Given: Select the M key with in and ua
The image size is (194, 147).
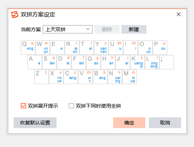Looking at the screenshot, I should 130,77.
